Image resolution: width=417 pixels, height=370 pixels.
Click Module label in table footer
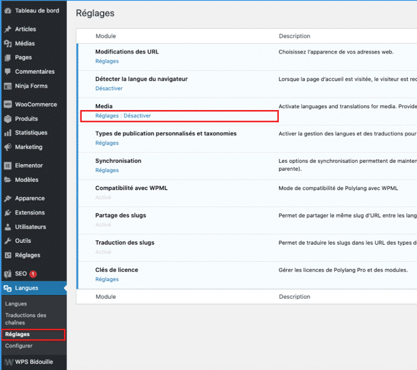pyautogui.click(x=106, y=297)
